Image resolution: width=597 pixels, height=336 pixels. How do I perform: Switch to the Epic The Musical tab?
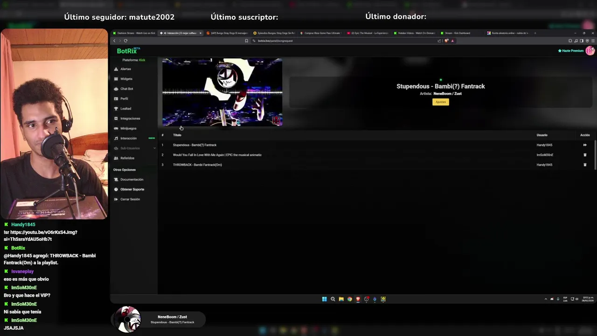(368, 33)
